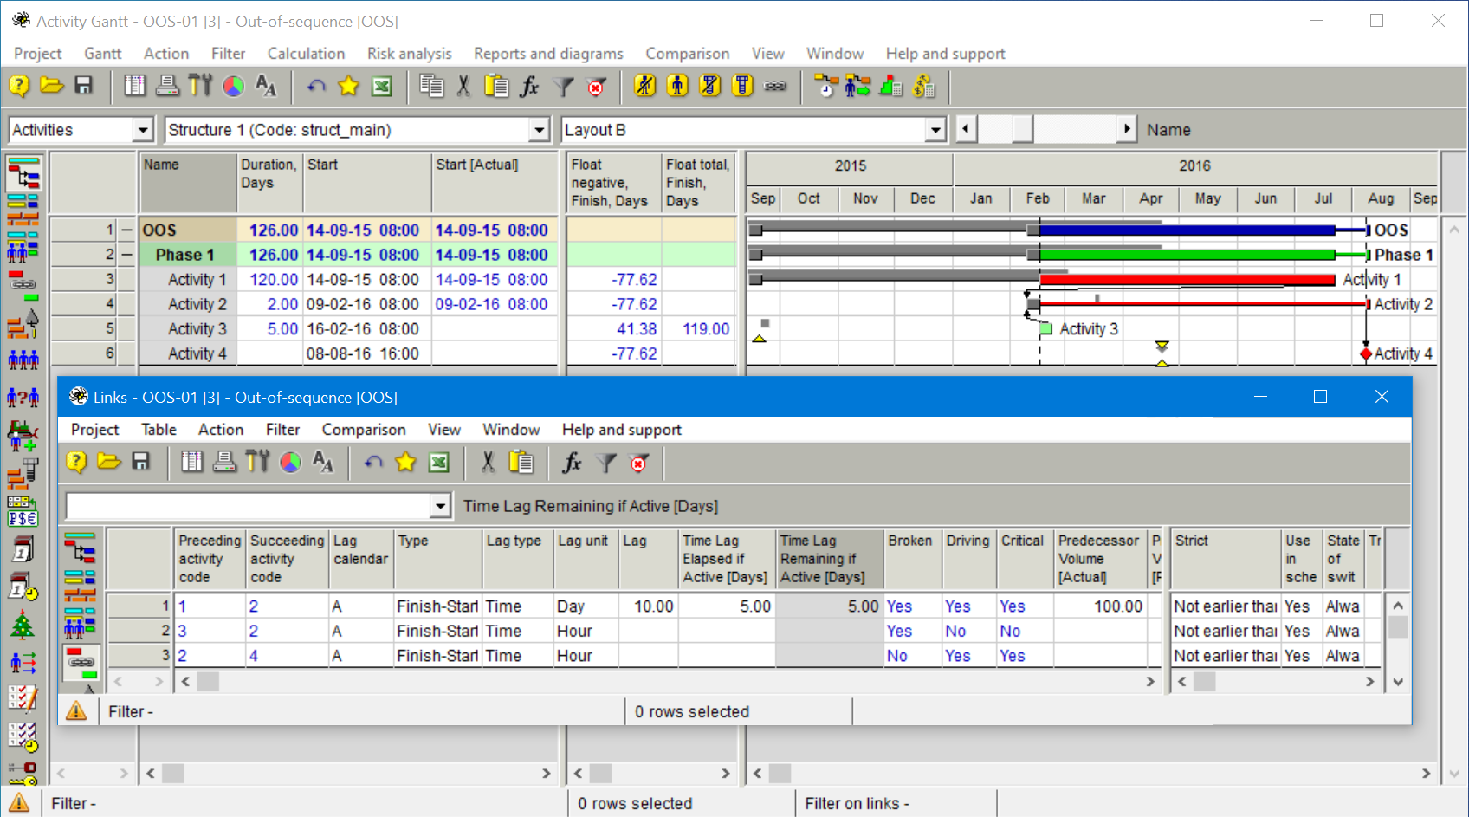Viewport: 1469px width, 817px height.
Task: Click the Driving column header in Links table
Action: 969,559
